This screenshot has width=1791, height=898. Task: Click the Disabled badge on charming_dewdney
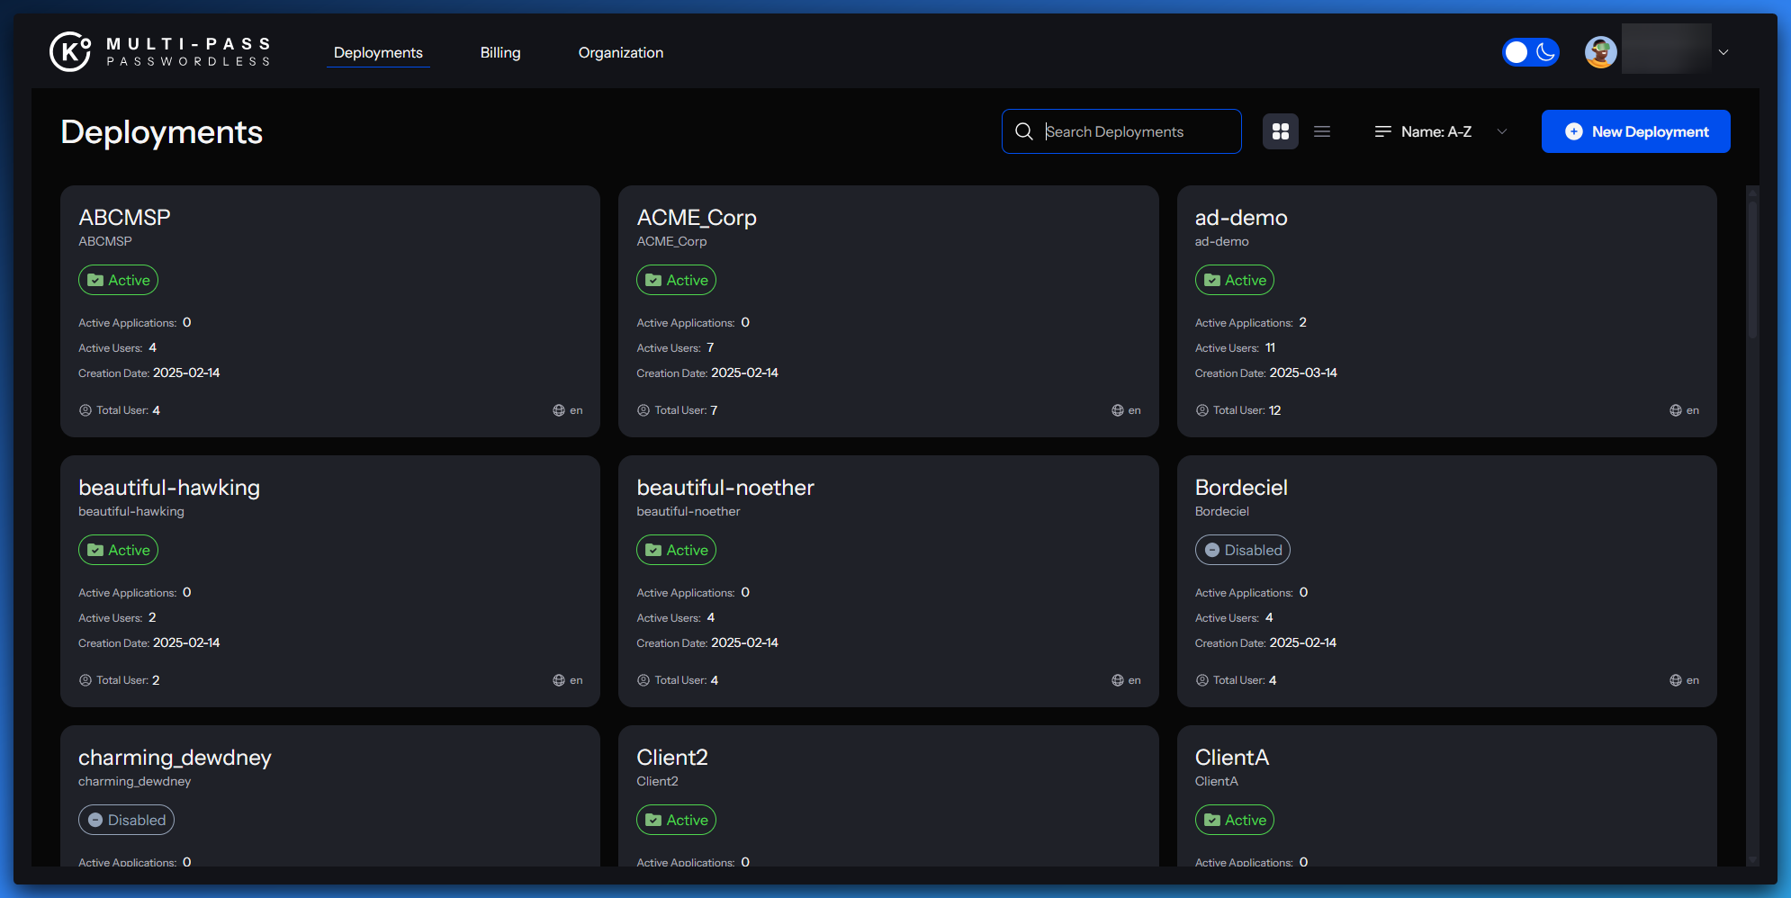click(x=126, y=820)
